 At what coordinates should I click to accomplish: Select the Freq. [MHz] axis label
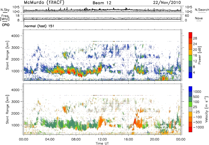tap(5, 18)
